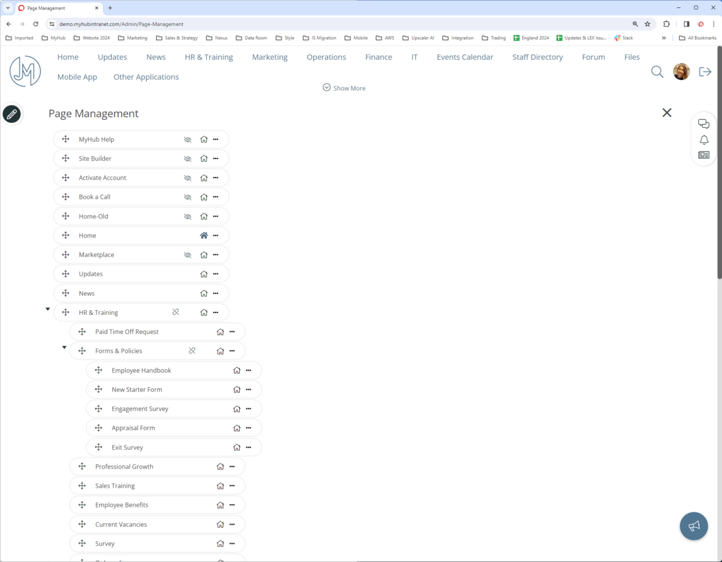Collapse the Forms & Policies subtree
Viewport: 722px width, 562px height.
point(64,347)
